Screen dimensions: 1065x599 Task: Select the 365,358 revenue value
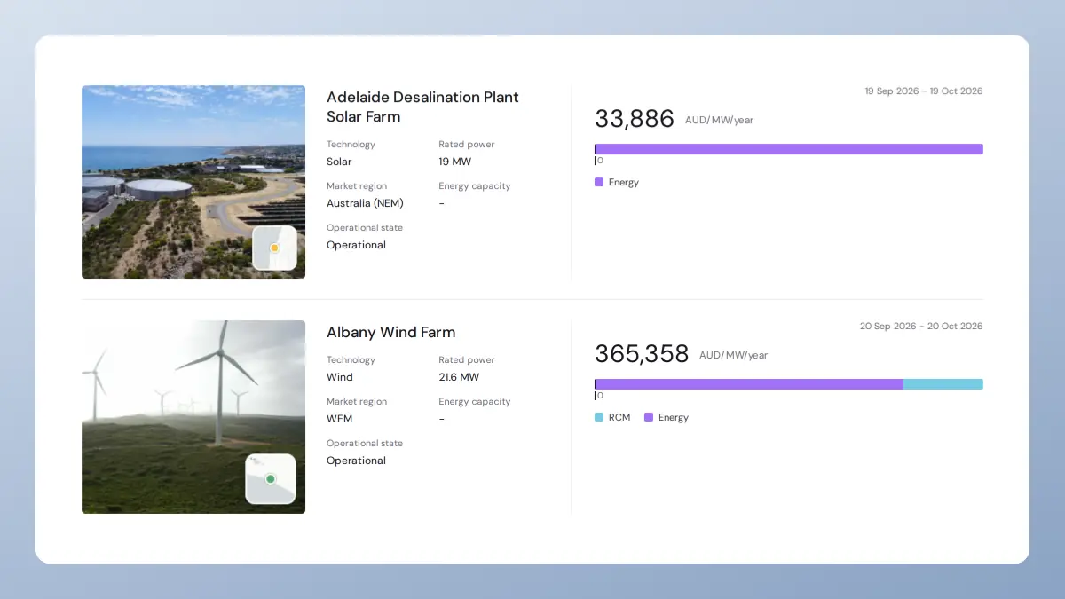(x=642, y=354)
